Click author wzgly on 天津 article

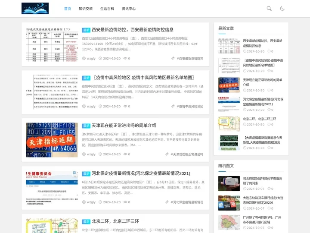point(91,154)
